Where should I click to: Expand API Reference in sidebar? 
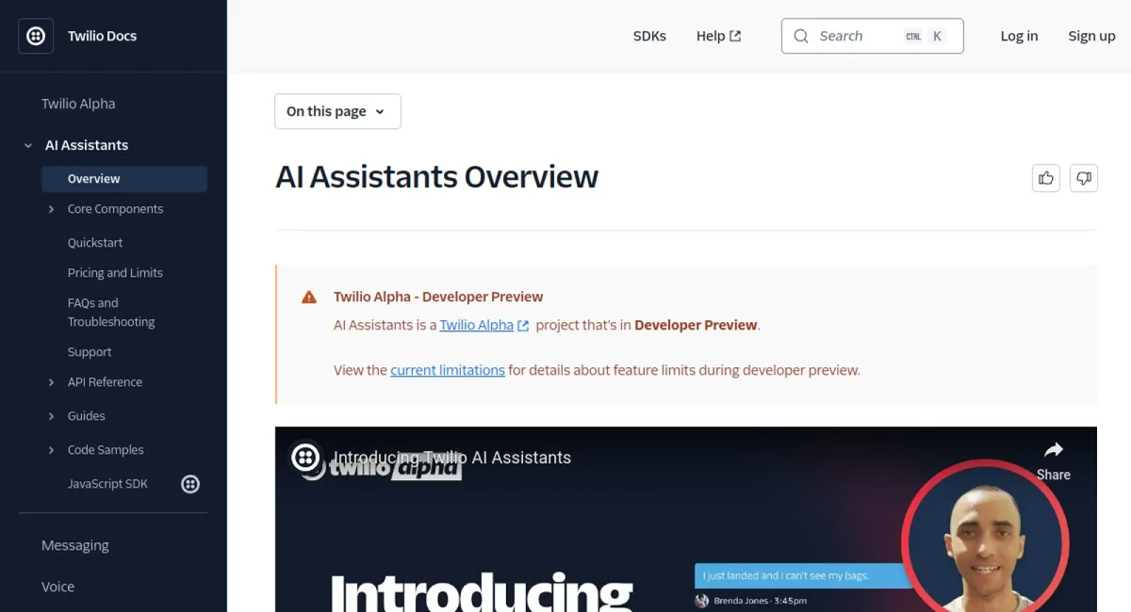[51, 382]
